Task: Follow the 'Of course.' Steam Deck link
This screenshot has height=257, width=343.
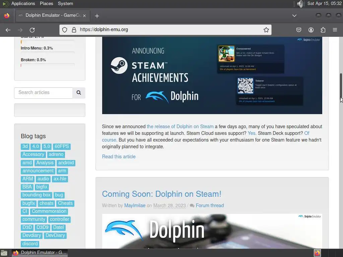Action: (x=307, y=133)
